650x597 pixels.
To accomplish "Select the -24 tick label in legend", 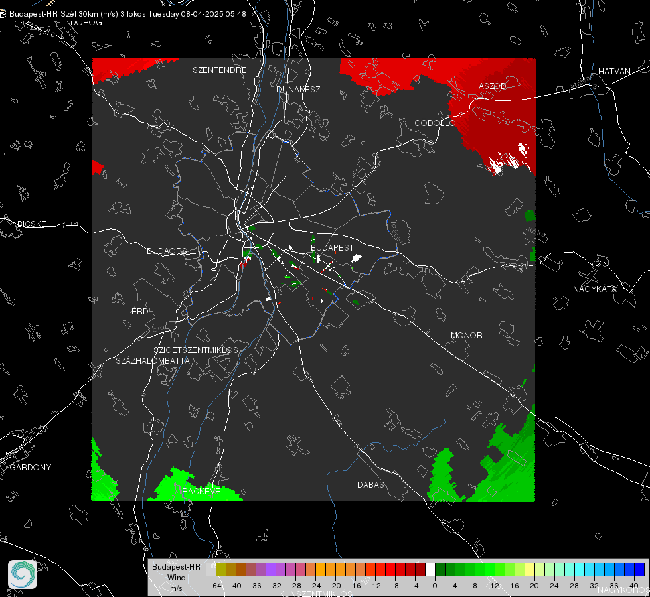I will [x=315, y=586].
